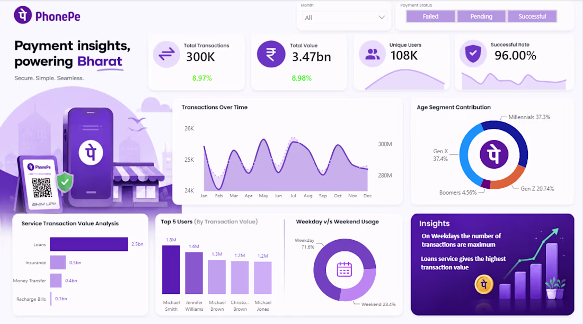Image resolution: width=583 pixels, height=324 pixels.
Task: Click the green shield checkmark on illustration
Action: [65, 182]
